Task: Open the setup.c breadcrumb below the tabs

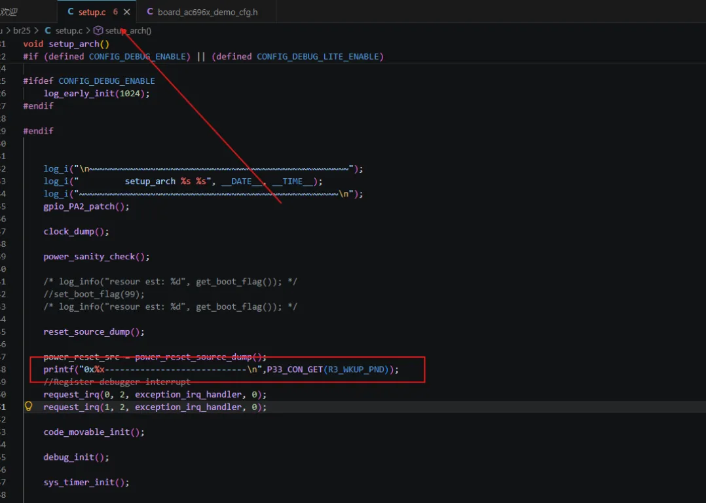Action: [x=68, y=31]
